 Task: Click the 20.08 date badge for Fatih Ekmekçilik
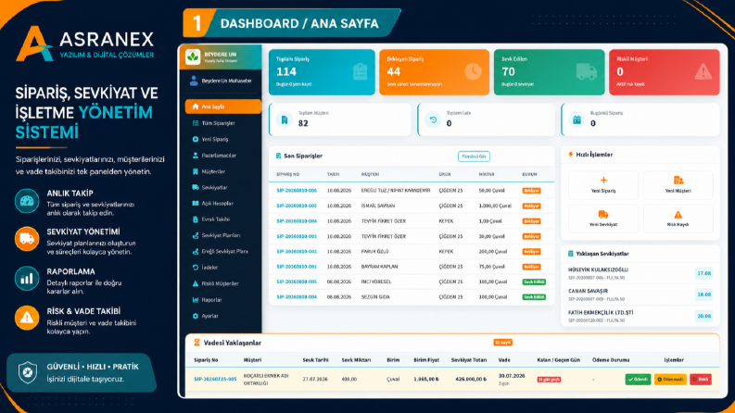[703, 316]
